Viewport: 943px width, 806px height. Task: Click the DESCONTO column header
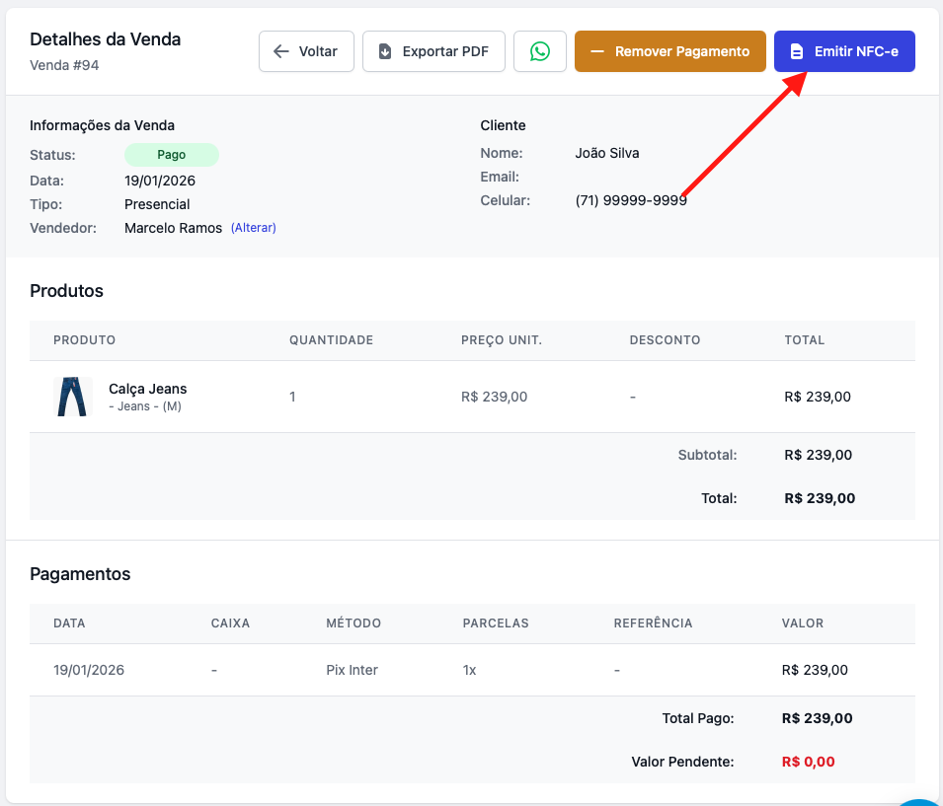[665, 340]
